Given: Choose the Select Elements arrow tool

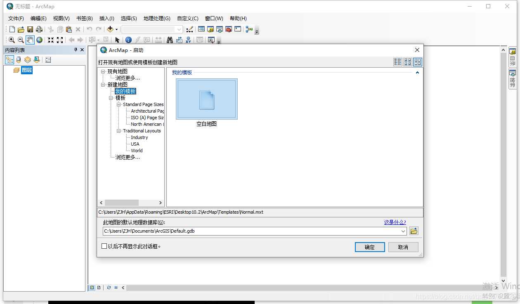Looking at the screenshot, I should (x=117, y=40).
